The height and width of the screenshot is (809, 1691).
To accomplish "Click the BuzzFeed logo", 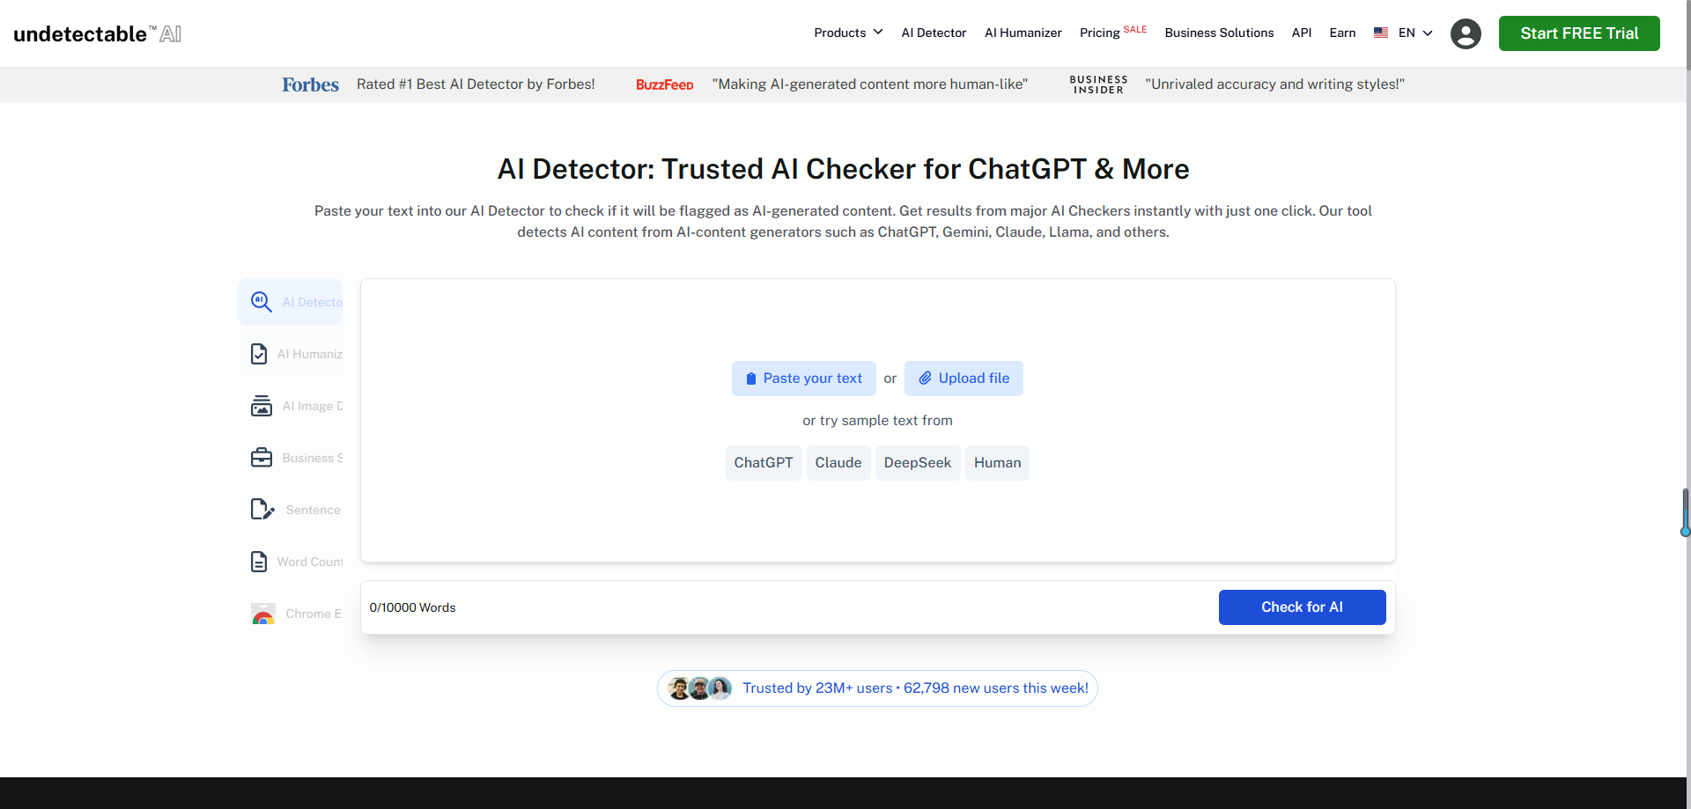I will click(665, 85).
